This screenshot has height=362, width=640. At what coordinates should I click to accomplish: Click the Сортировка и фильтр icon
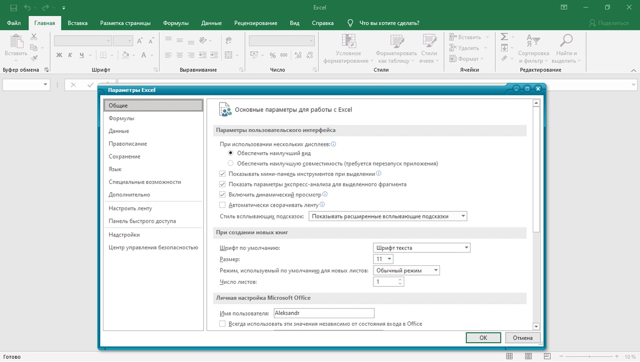533,41
